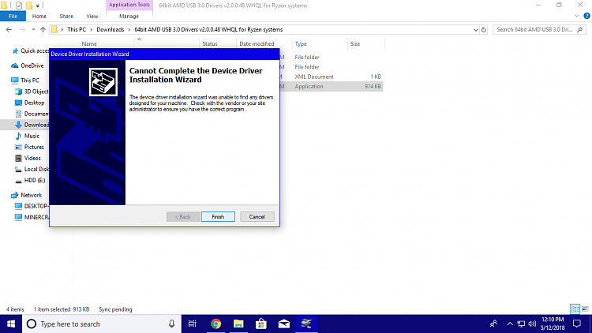Open Videos folder in sidebar
592x333 pixels.
tap(28, 158)
